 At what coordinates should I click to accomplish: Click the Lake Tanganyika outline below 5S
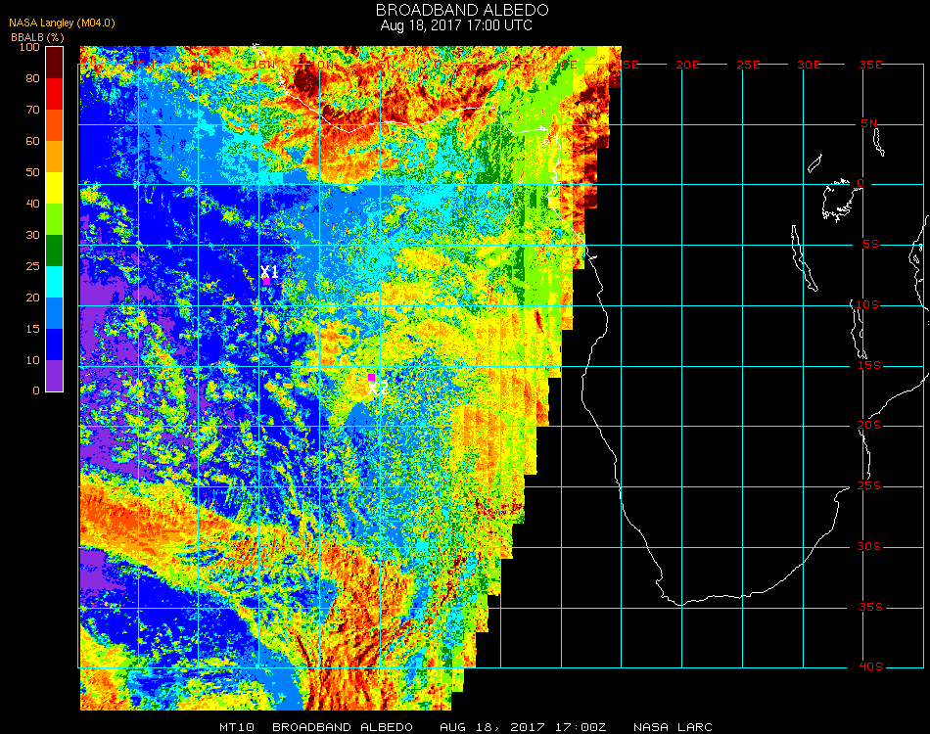[805, 258]
